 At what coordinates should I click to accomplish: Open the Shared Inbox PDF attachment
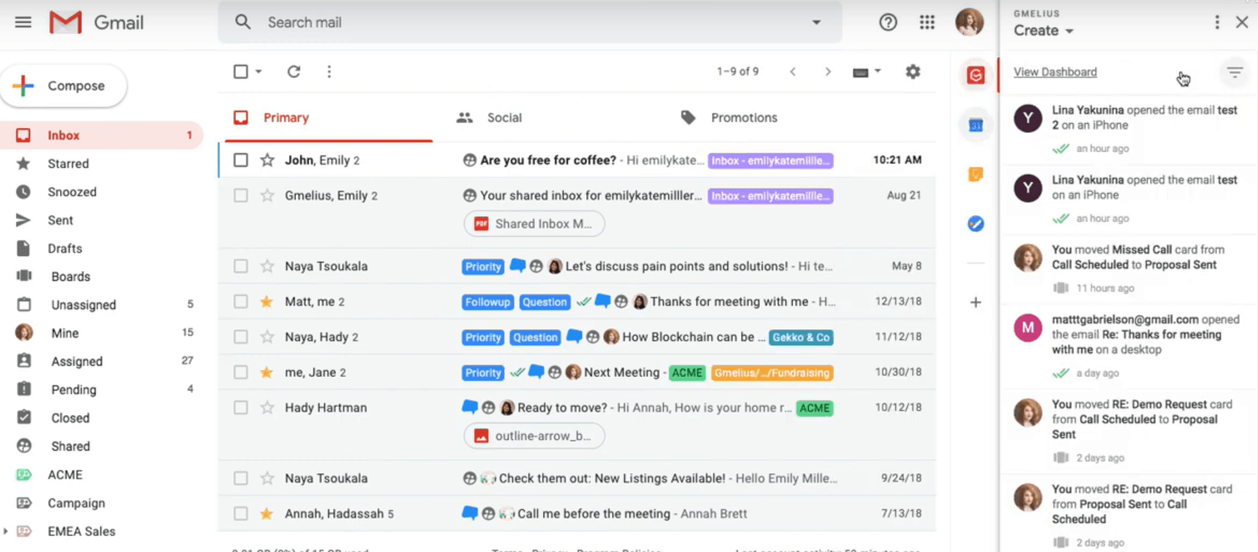pyautogui.click(x=534, y=224)
